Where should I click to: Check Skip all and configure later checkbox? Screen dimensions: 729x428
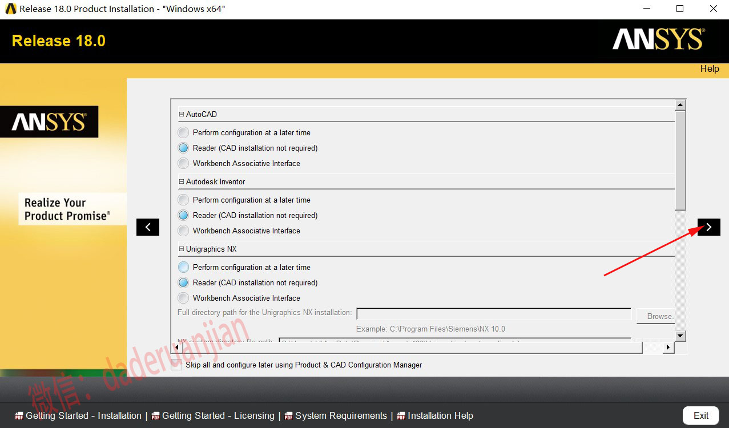pyautogui.click(x=176, y=365)
